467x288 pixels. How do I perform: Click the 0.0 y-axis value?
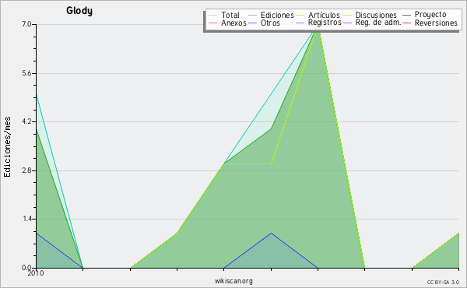(x=26, y=268)
